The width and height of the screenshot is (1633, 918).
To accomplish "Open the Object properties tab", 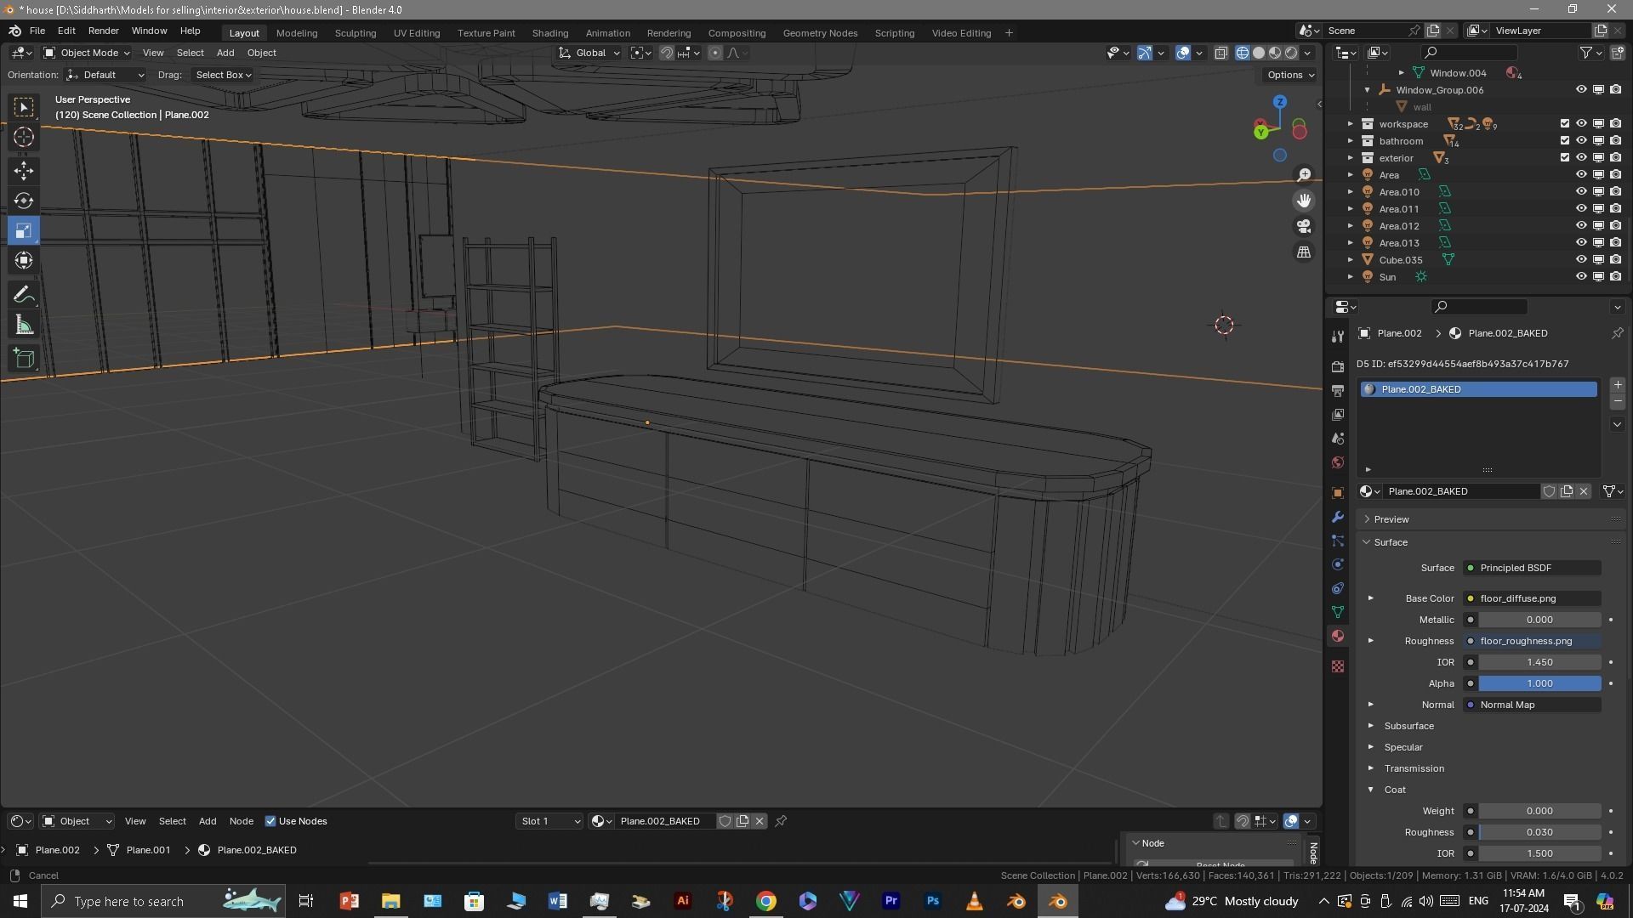I will (x=1338, y=493).
